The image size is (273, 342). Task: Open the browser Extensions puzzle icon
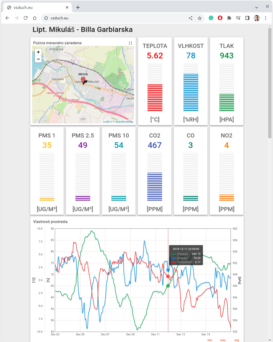coord(229,18)
